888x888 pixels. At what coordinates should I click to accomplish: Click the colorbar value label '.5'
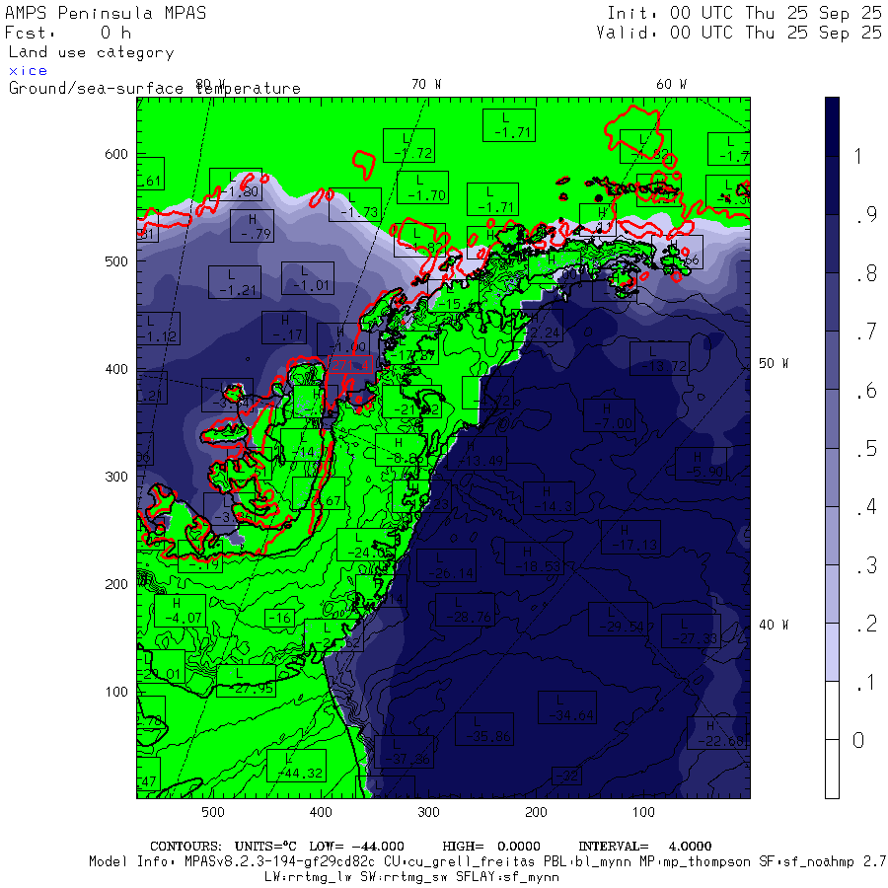coord(867,448)
